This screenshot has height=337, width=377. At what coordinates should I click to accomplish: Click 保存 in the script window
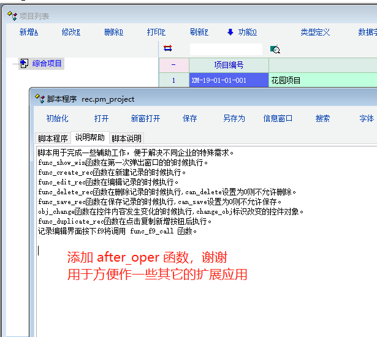click(x=190, y=119)
